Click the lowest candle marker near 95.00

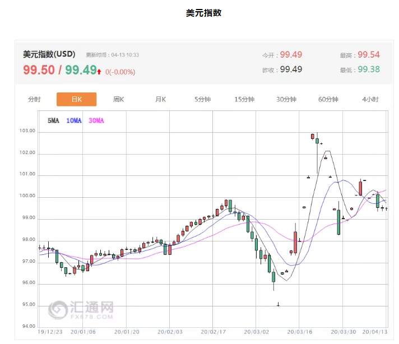tap(278, 304)
